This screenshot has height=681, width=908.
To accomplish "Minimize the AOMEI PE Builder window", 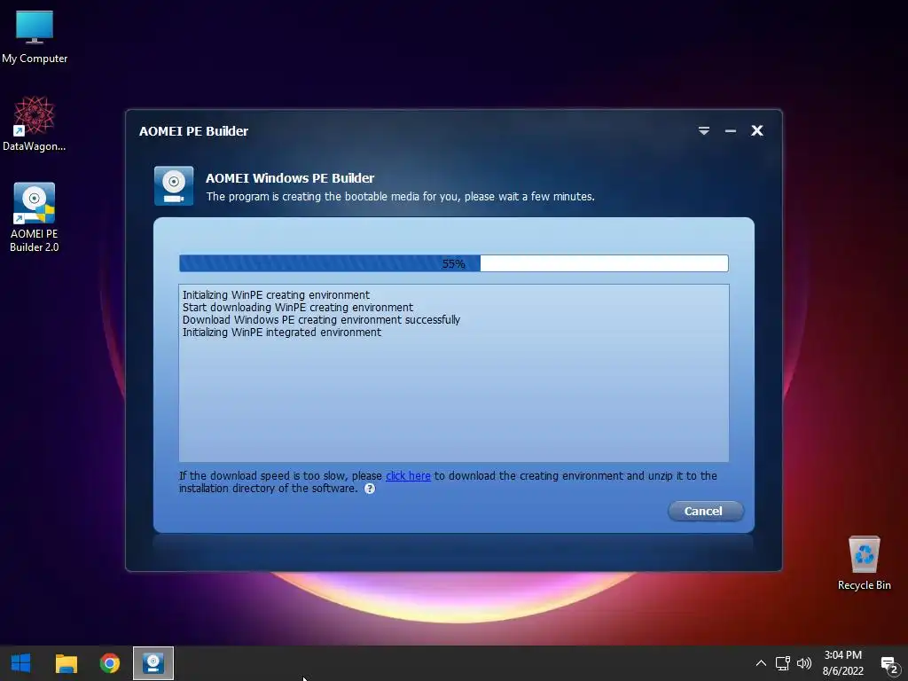I will [731, 131].
